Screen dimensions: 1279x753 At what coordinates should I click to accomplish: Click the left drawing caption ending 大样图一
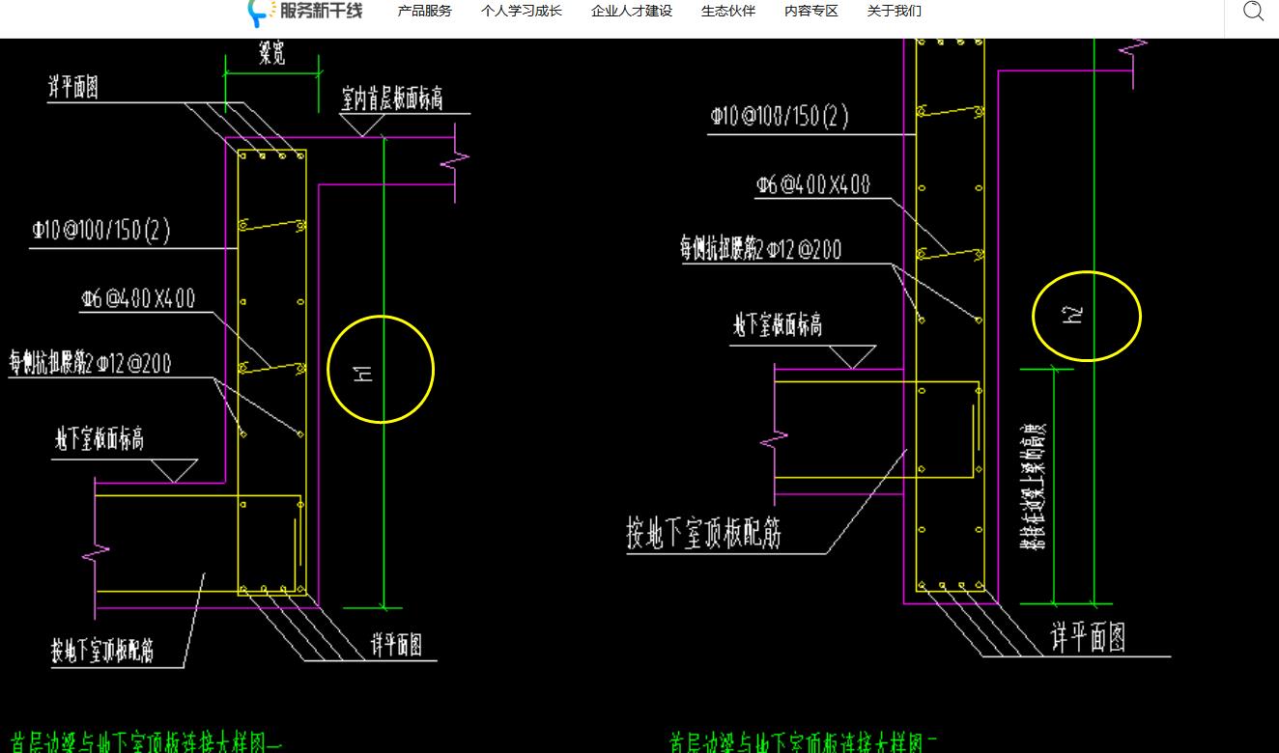[x=146, y=744]
